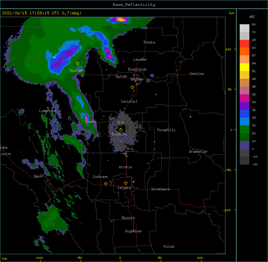Viewport: 268px width, 262px height.
Task: Click the km unit label at bottom left
Action: click(5, 258)
